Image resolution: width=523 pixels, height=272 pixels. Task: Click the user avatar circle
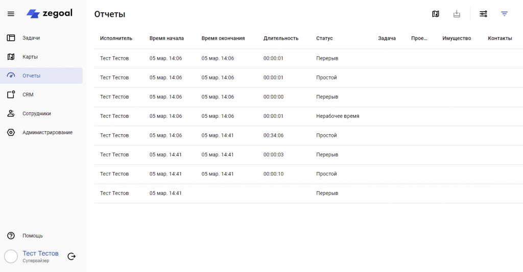(x=11, y=256)
